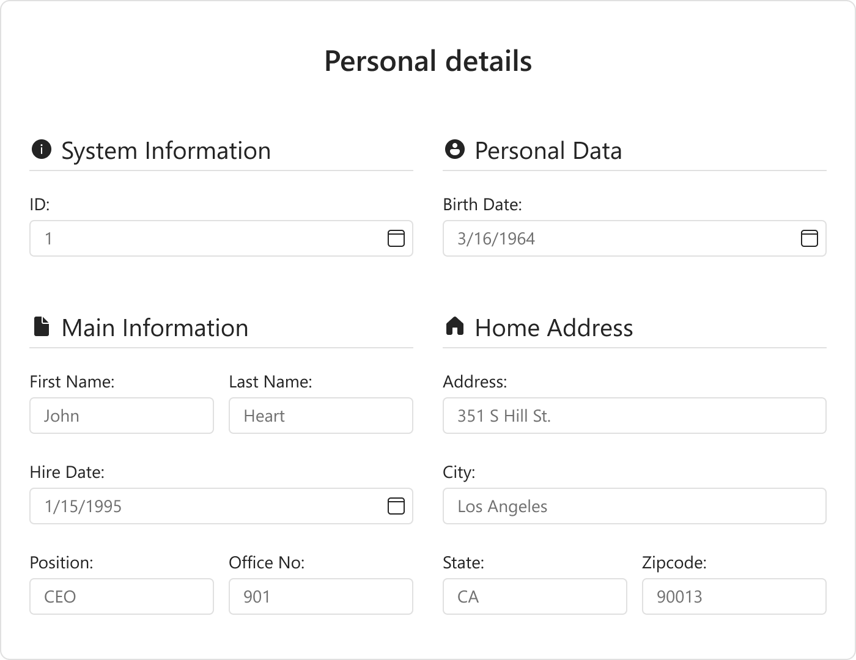
Task: Focus the State text box
Action: [x=535, y=596]
